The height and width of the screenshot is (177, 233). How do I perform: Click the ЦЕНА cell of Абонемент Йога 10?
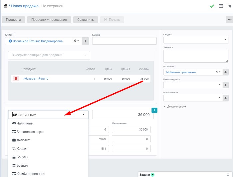[x=108, y=79]
